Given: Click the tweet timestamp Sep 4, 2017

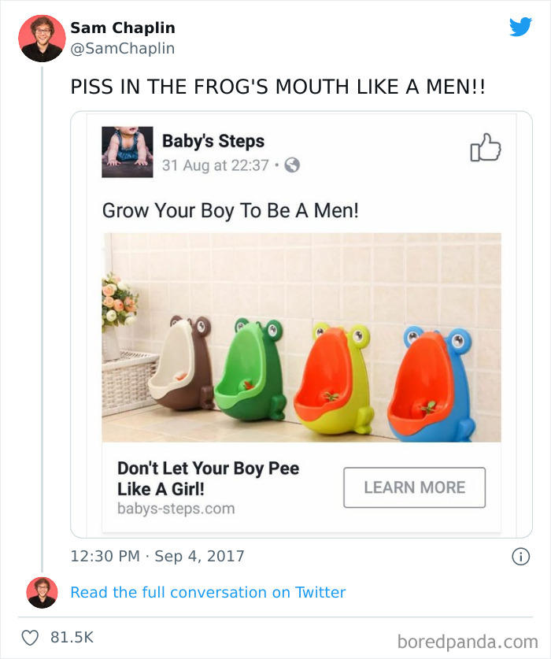Looking at the screenshot, I should [x=157, y=556].
